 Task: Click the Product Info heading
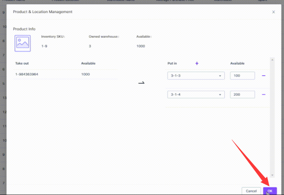(24, 29)
